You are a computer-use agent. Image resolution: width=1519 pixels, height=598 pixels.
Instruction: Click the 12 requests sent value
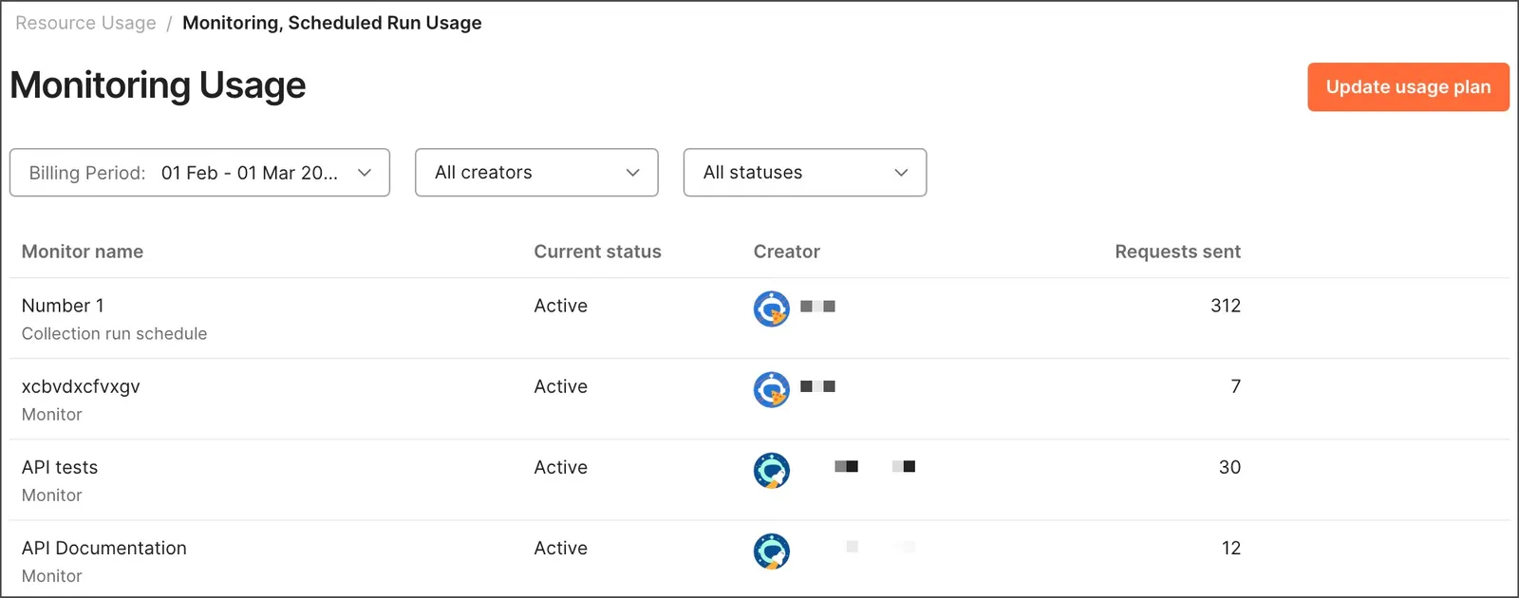click(1231, 548)
